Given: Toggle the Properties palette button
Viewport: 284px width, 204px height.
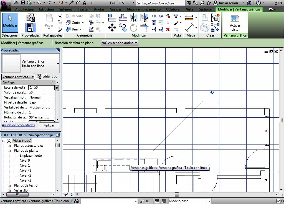Looking at the screenshot, I should 31,28.
